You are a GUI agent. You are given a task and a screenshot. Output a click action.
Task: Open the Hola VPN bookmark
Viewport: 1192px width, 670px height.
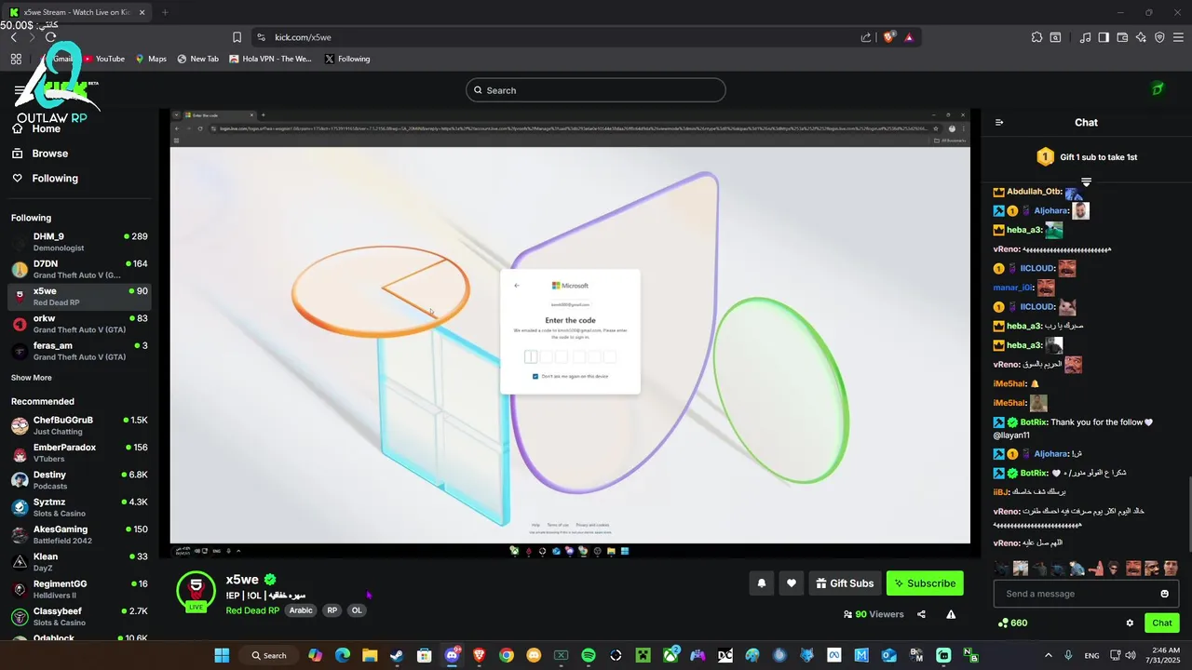click(x=271, y=59)
